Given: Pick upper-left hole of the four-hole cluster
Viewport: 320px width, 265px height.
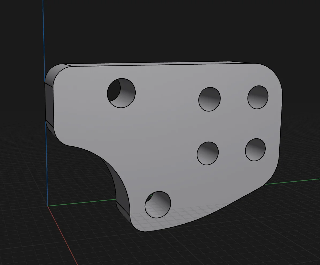Looking at the screenshot, I should click(x=209, y=99).
